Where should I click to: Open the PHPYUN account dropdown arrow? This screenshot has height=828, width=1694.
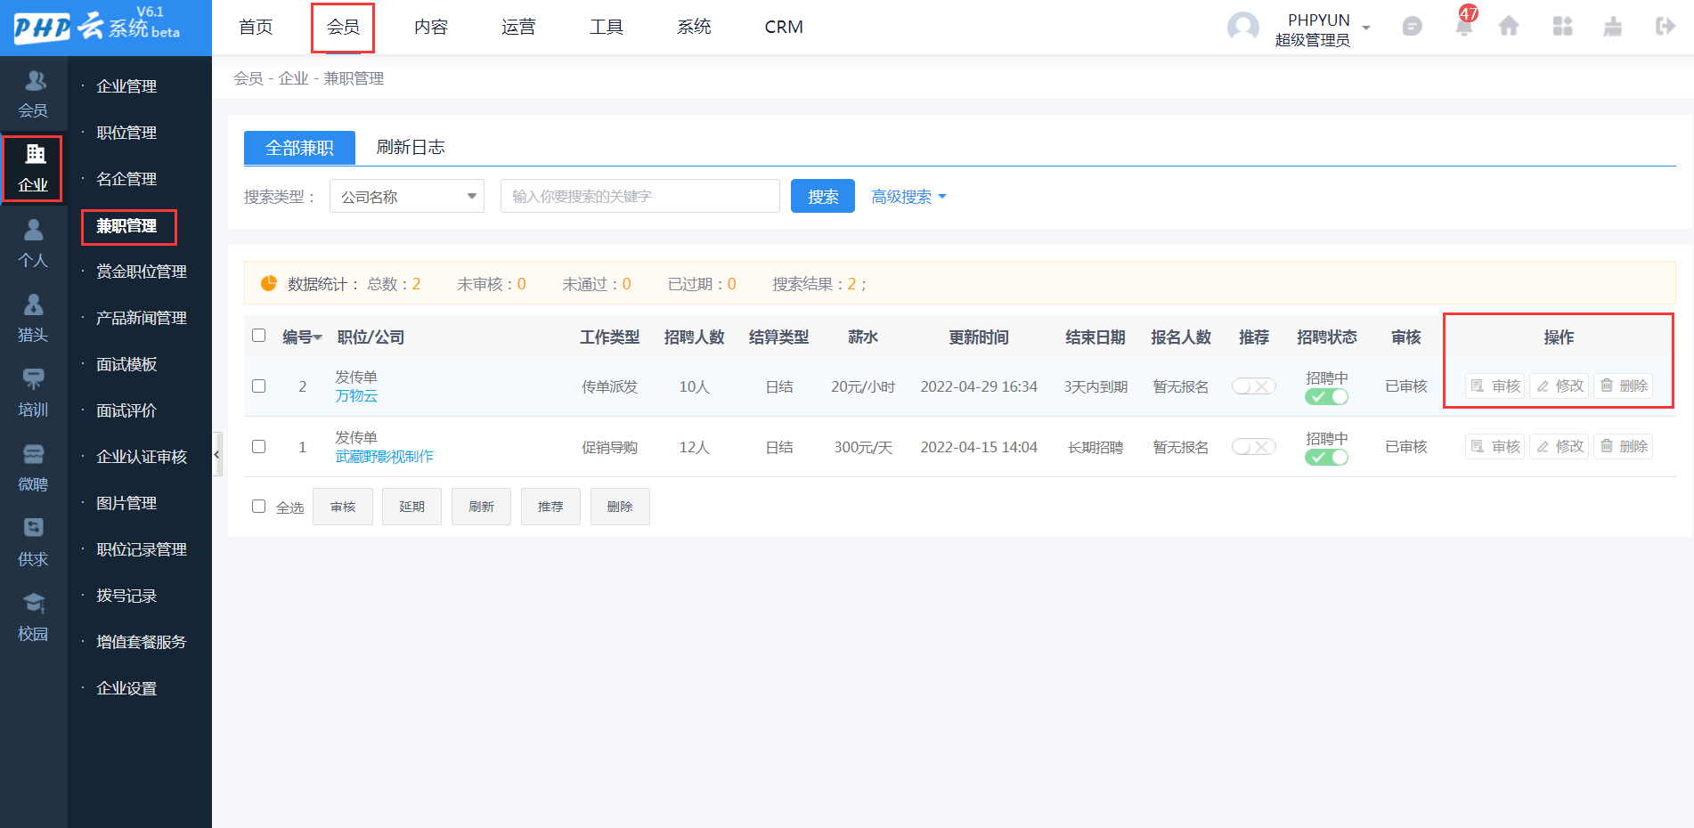1366,28
